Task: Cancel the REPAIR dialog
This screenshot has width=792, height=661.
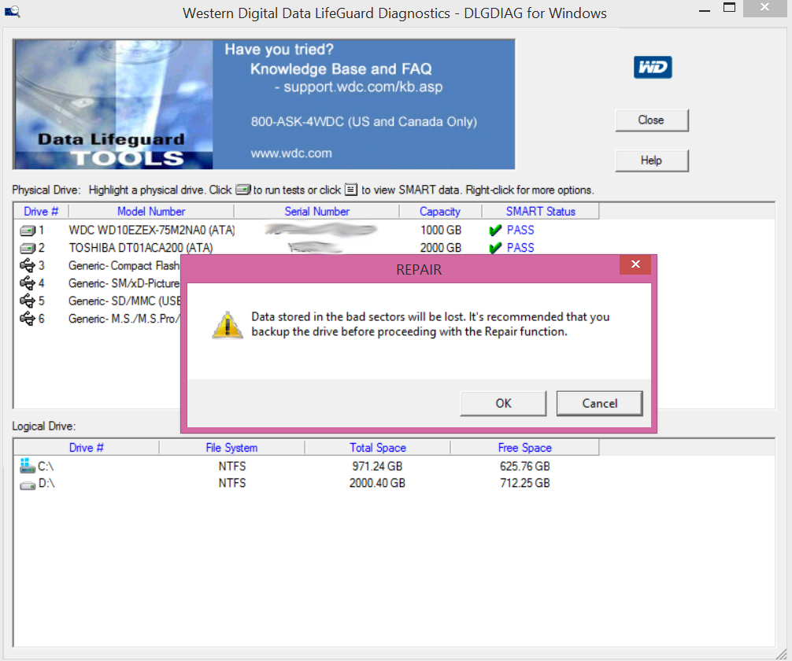Action: coord(600,403)
